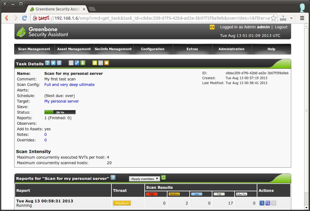
Task: Open the Apply overrides dropdown
Action: [144, 179]
